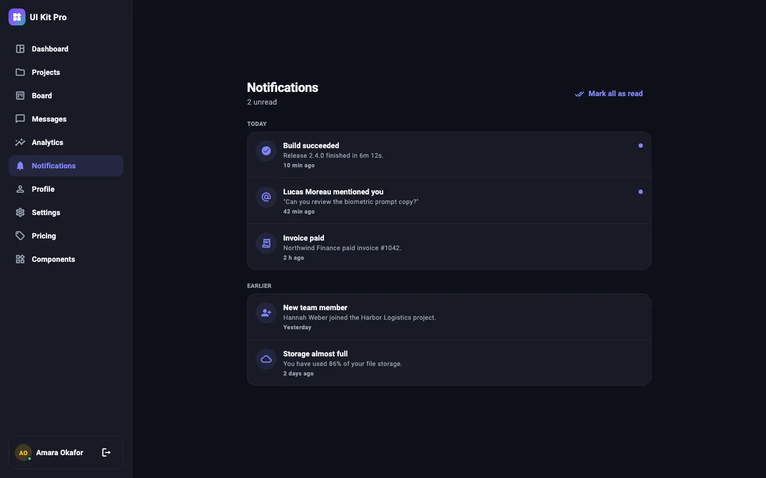
Task: Click the Build succeeded checkmark icon
Action: pos(267,151)
